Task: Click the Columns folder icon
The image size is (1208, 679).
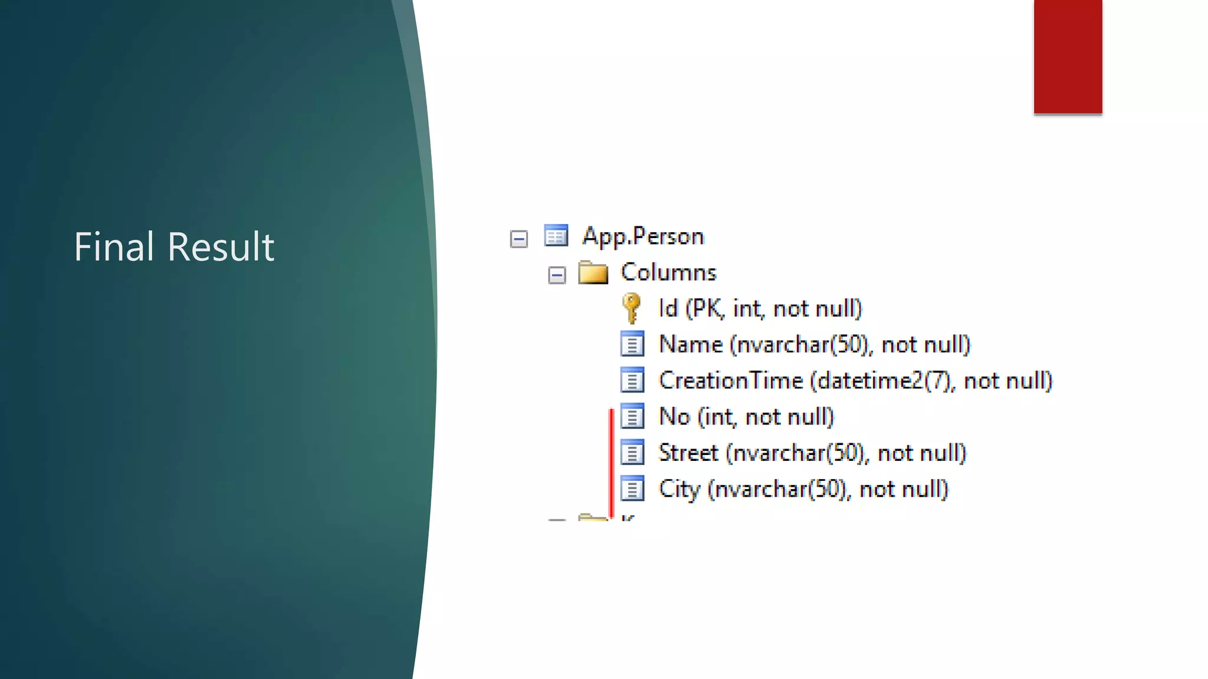Action: (593, 273)
